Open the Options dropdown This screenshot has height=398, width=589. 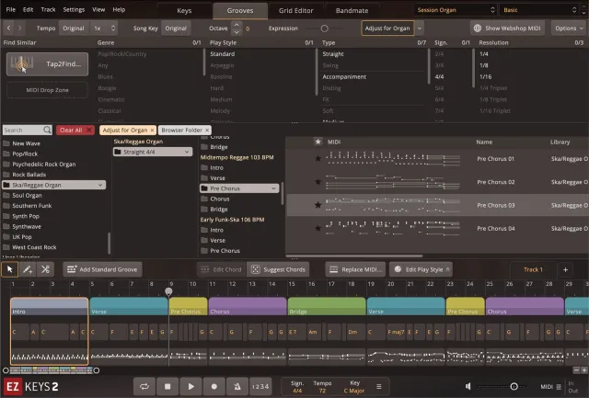pos(569,28)
